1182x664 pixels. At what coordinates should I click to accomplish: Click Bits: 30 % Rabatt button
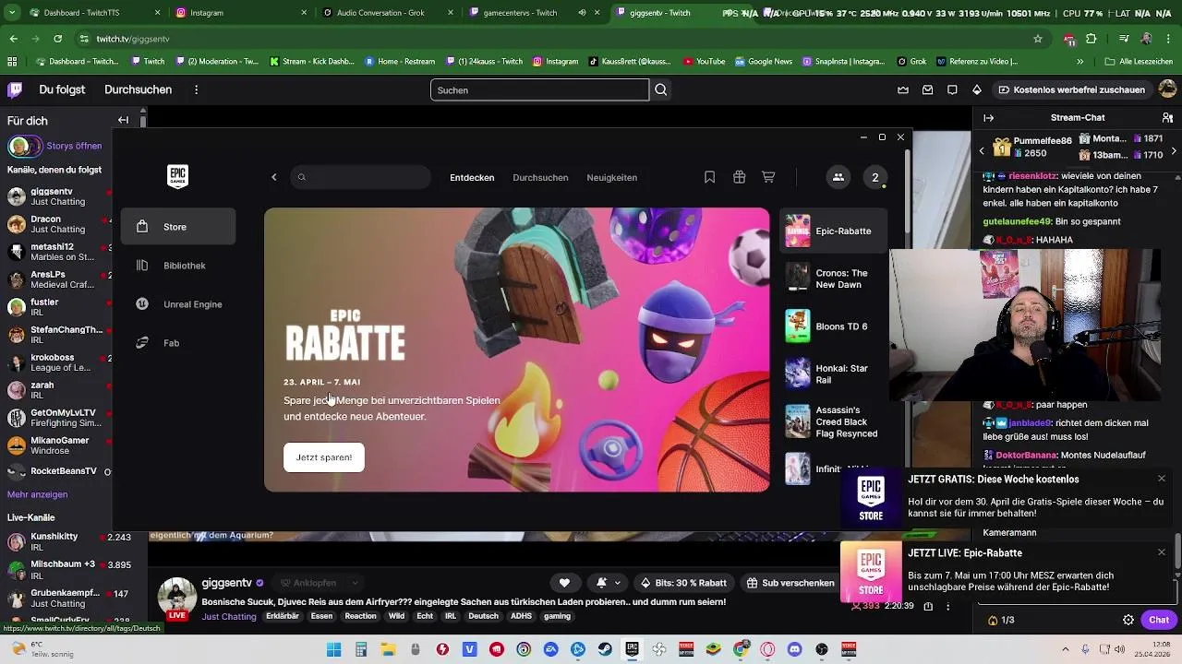point(683,583)
